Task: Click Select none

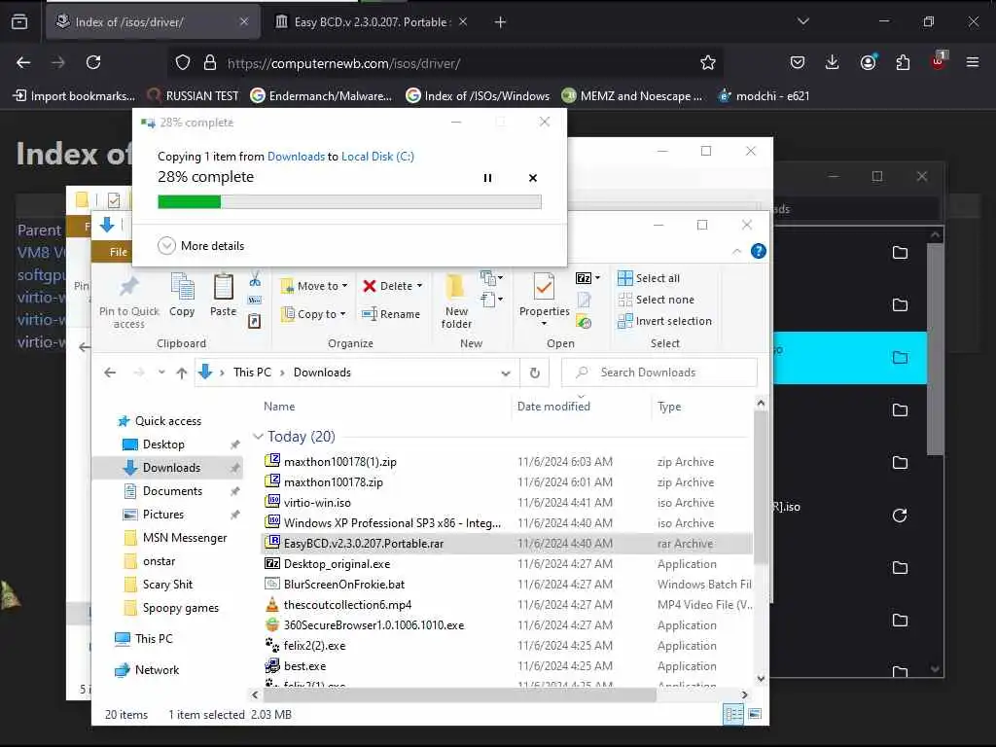Action: (x=656, y=300)
